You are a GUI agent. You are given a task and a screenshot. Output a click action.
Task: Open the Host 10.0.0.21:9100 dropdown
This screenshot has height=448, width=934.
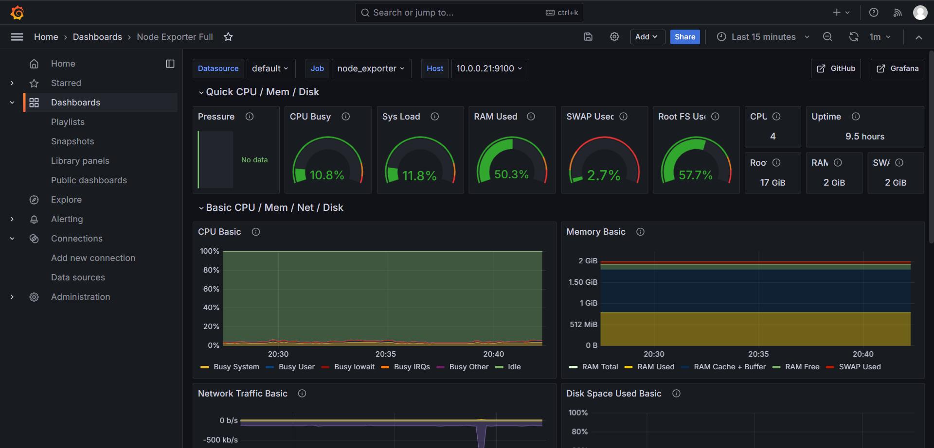pos(489,69)
